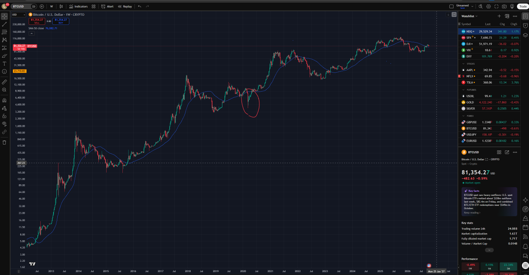Select SPX row in watchlist
The image size is (529, 275).
tap(489, 38)
